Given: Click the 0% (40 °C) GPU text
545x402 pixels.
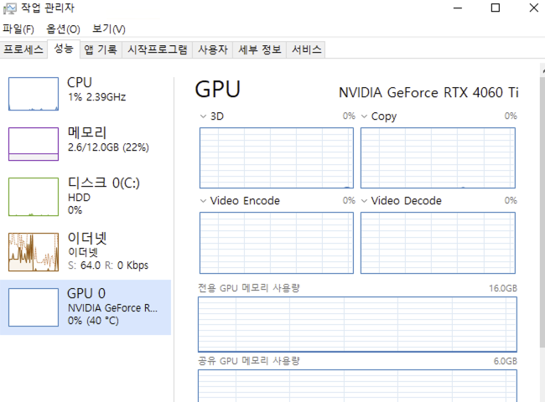Looking at the screenshot, I should coord(93,321).
